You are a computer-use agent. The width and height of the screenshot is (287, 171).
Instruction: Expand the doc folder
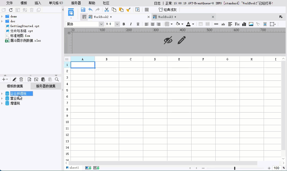[2, 21]
